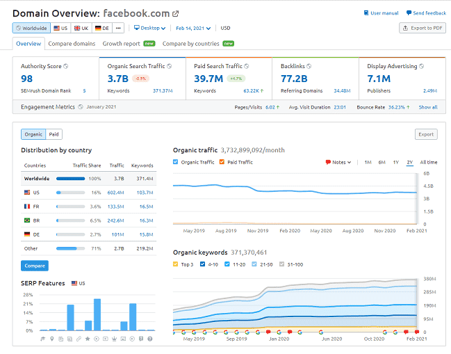Click the graduation cap SERP feature icon
The width and height of the screenshot is (451, 354).
[43, 339]
